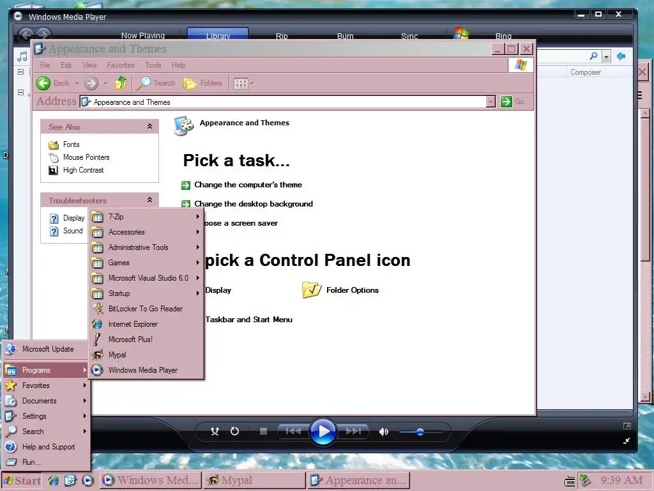The image size is (654, 491).
Task: Switch to Now Playing tab
Action: pos(143,36)
